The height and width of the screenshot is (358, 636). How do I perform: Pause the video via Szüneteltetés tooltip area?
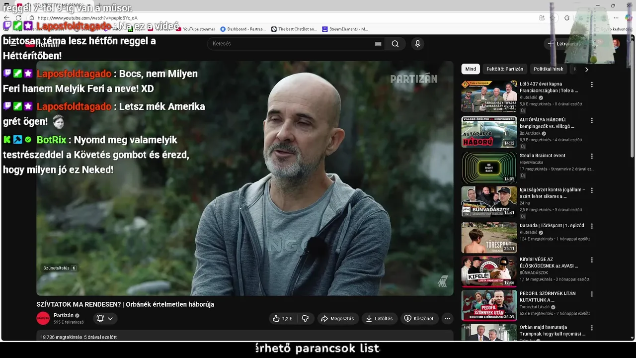[x=60, y=268]
